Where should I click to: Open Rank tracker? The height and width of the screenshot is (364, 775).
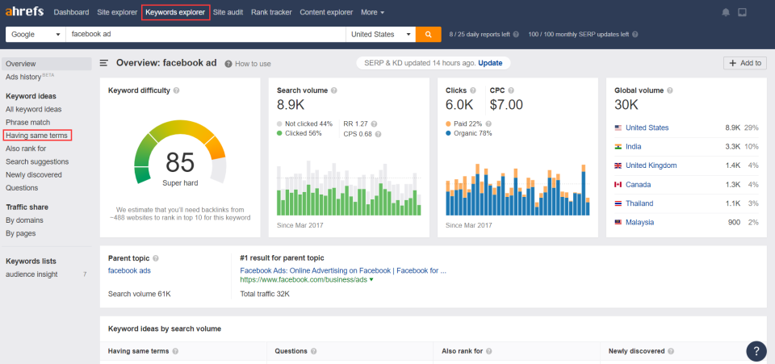271,12
